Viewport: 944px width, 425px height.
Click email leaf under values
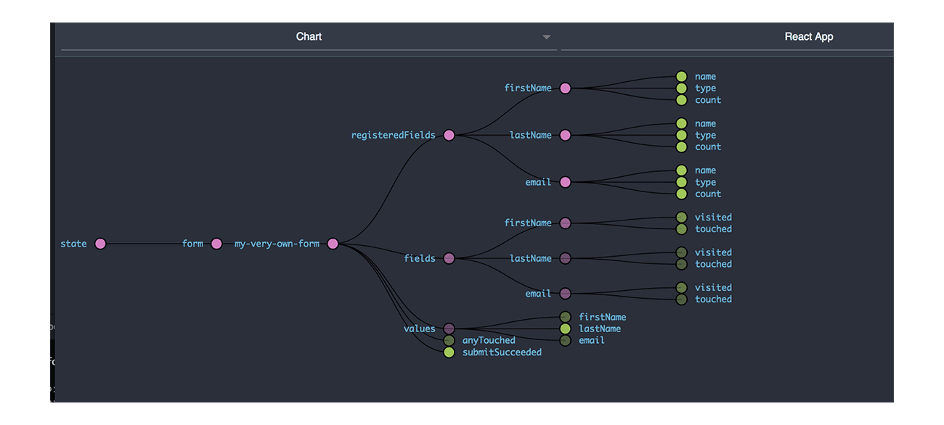(x=565, y=340)
